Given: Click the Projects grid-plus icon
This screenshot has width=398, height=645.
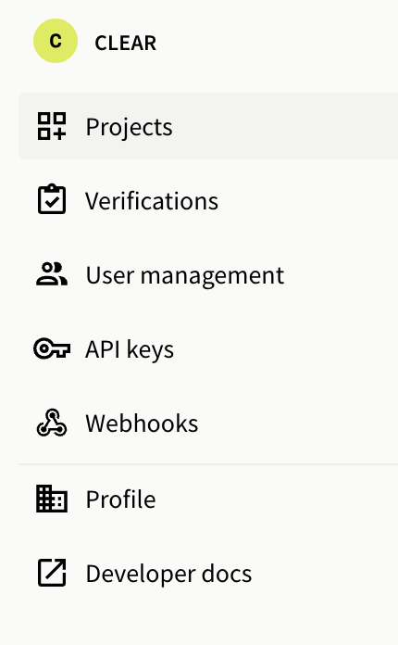Looking at the screenshot, I should (52, 126).
